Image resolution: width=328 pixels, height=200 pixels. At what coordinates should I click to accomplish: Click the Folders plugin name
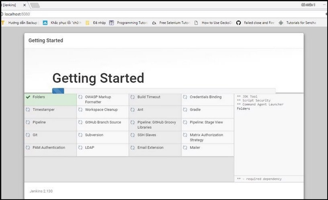[x=39, y=97]
